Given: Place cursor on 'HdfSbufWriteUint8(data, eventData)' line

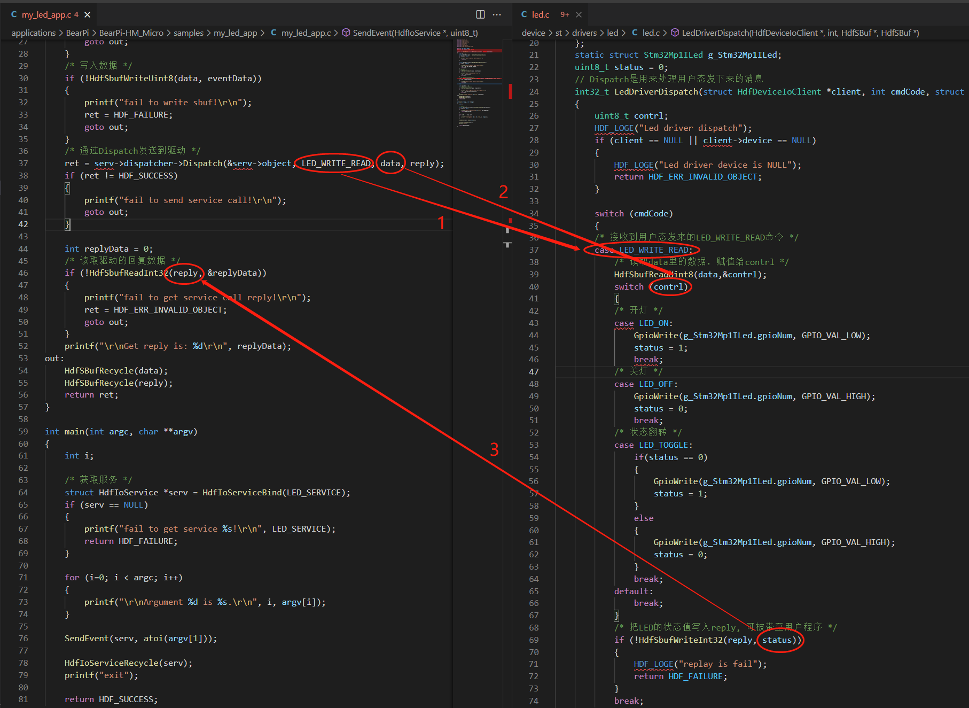Looking at the screenshot, I should [163, 79].
